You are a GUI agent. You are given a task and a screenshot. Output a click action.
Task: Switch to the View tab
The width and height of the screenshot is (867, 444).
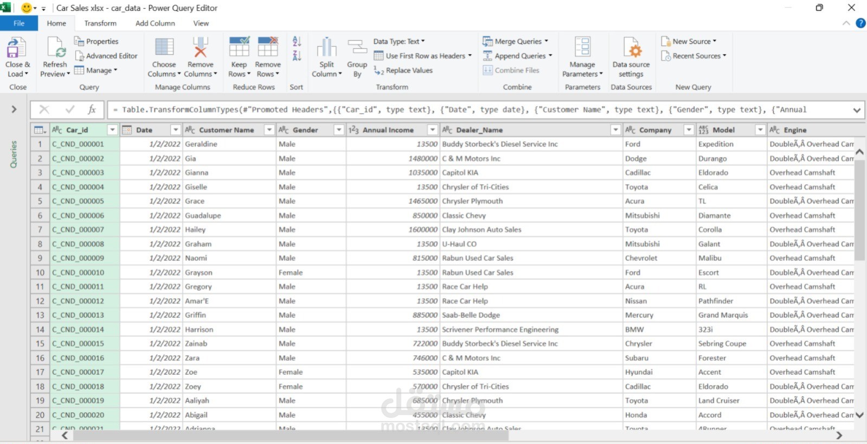tap(201, 23)
